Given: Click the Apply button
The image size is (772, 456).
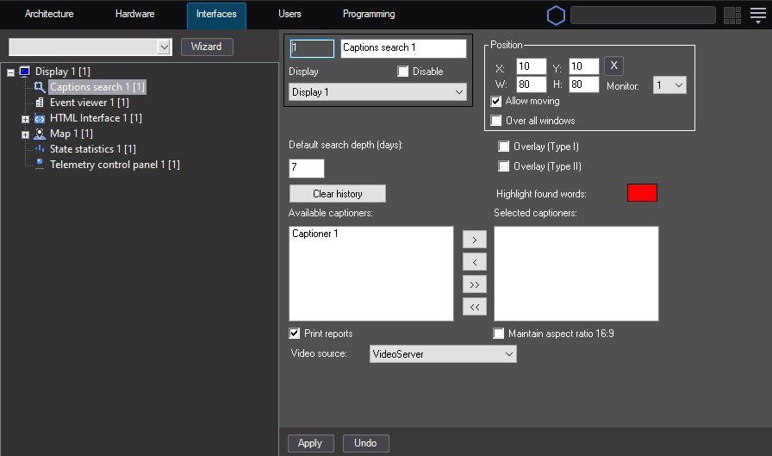Looking at the screenshot, I should pos(310,443).
